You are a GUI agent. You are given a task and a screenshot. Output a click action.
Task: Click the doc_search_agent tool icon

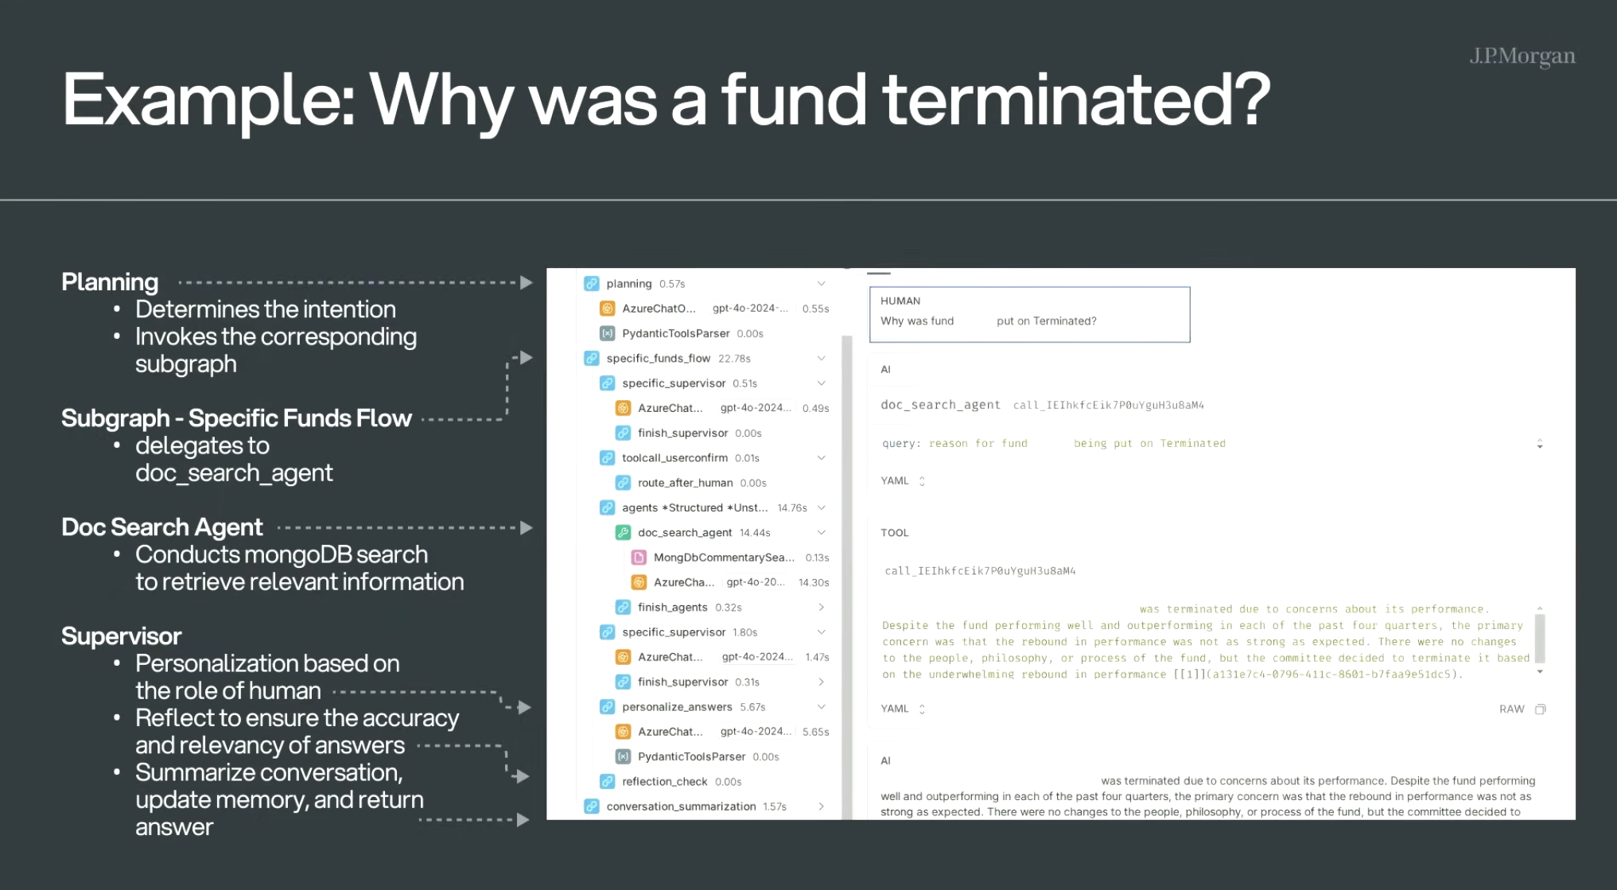[x=624, y=533]
